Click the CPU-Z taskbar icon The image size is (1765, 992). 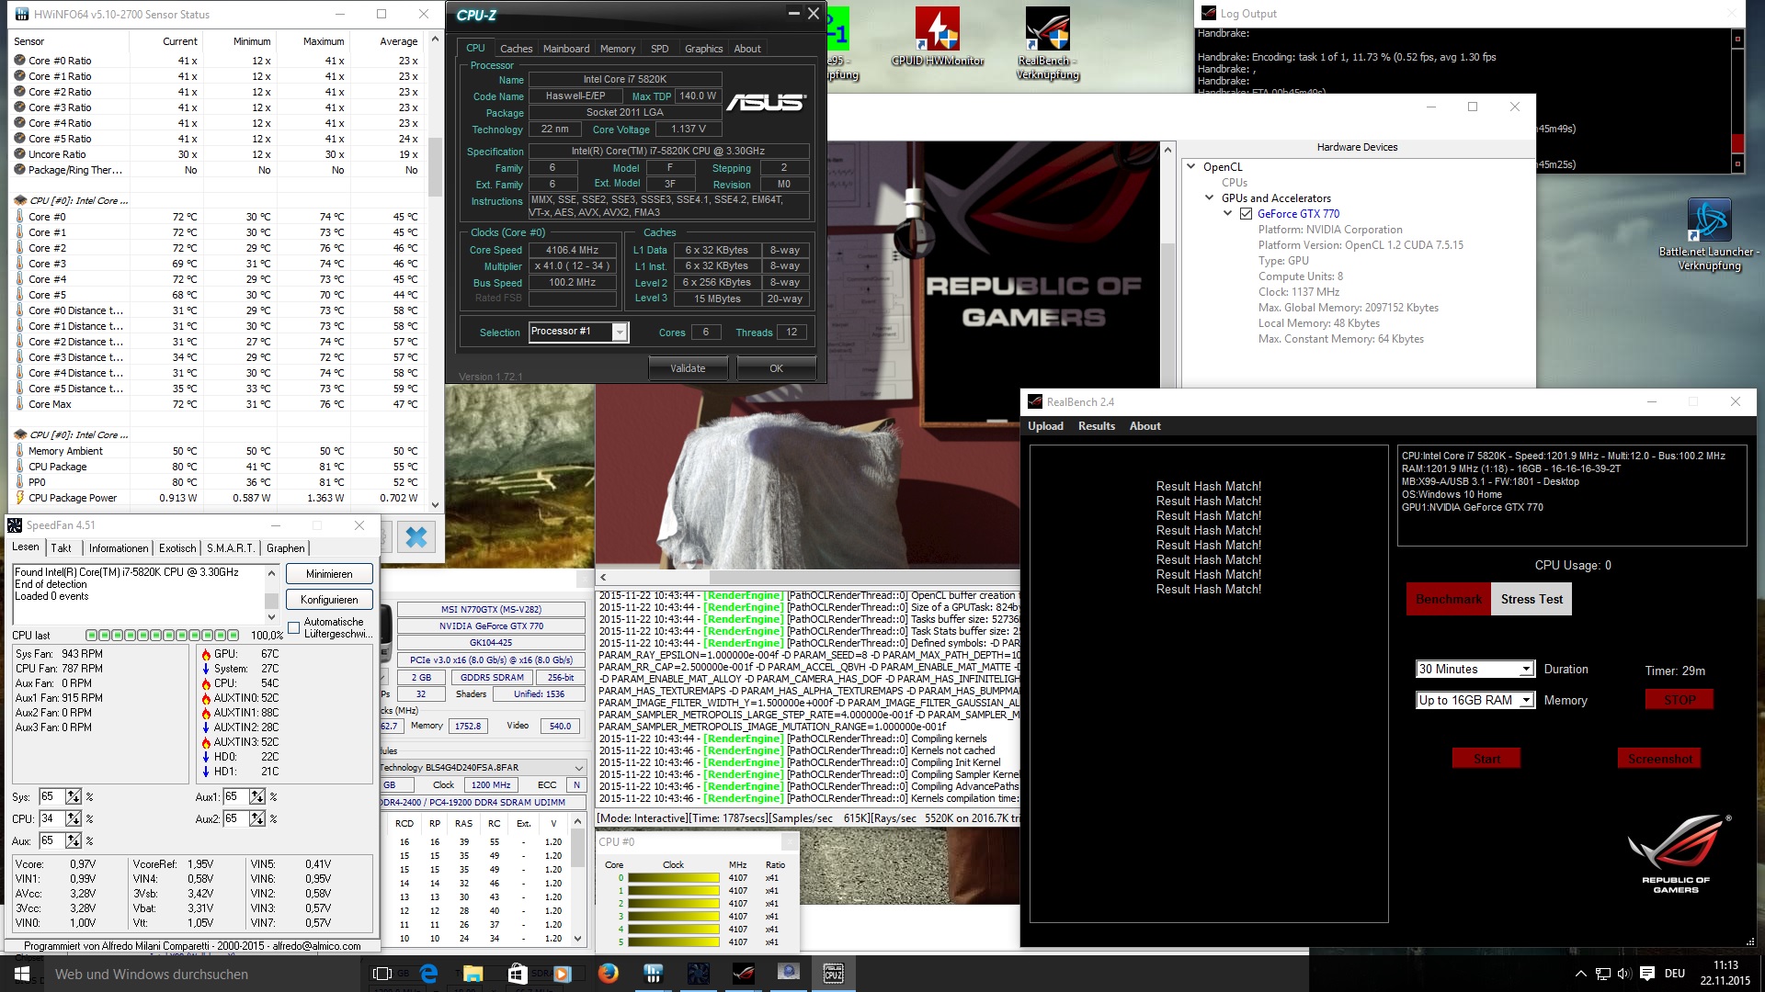[833, 974]
